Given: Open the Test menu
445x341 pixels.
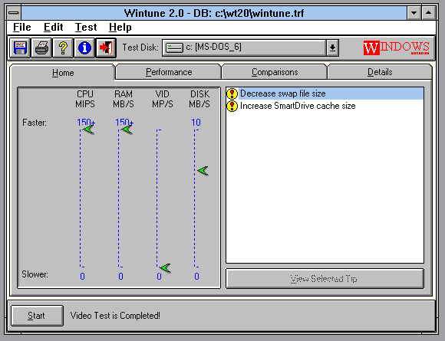Looking at the screenshot, I should [86, 28].
